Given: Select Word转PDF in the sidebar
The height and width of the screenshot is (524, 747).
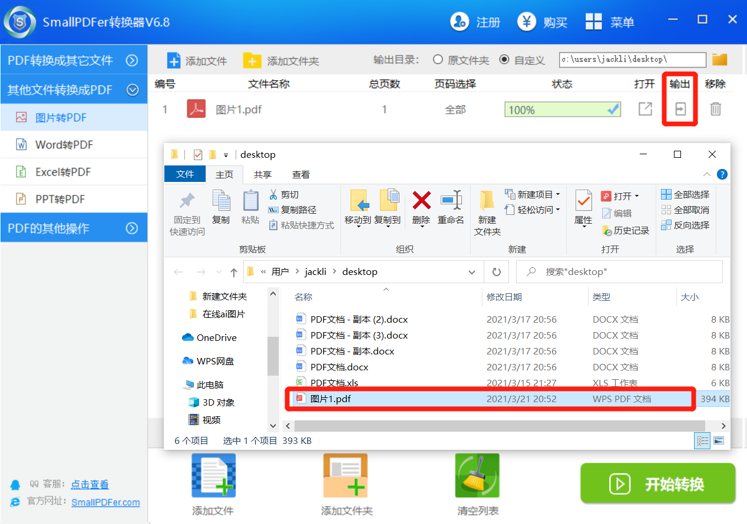Looking at the screenshot, I should 74,144.
